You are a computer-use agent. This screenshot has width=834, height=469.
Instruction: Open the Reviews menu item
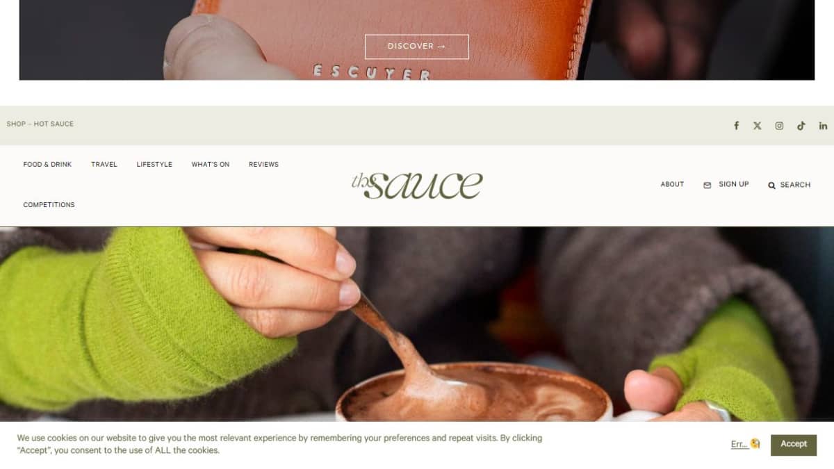(x=263, y=165)
